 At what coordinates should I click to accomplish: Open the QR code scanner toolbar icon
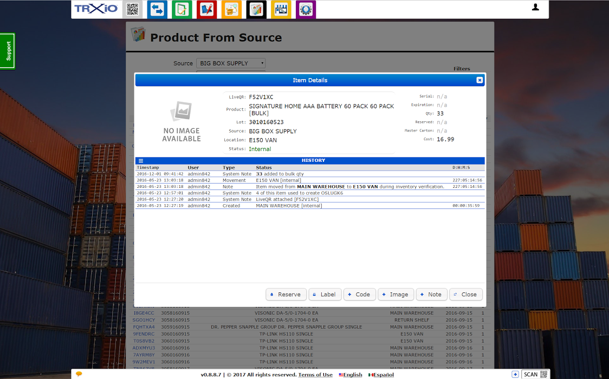pos(132,9)
